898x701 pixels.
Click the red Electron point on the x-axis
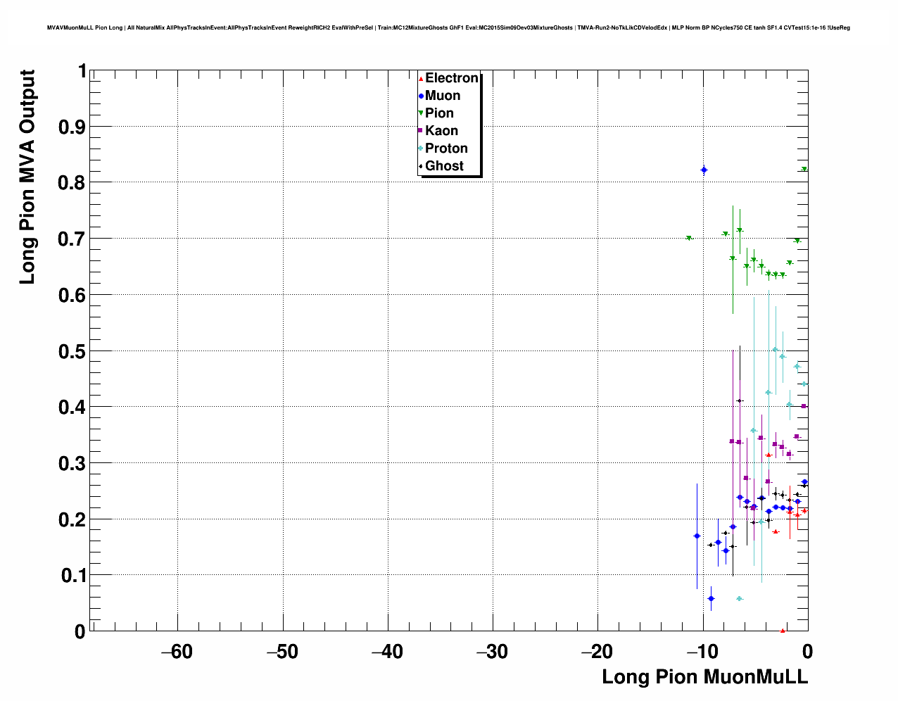click(783, 631)
